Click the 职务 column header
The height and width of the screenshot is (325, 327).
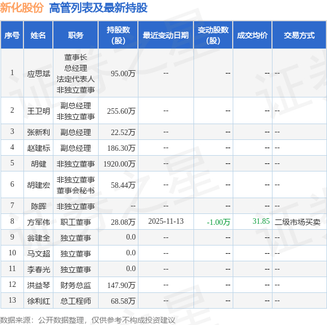tap(76, 35)
